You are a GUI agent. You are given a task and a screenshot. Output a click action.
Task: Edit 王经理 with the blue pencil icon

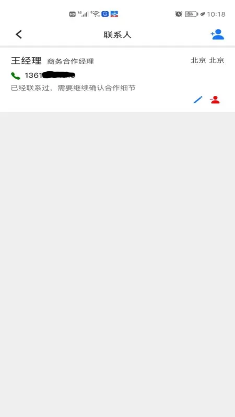[x=198, y=100]
